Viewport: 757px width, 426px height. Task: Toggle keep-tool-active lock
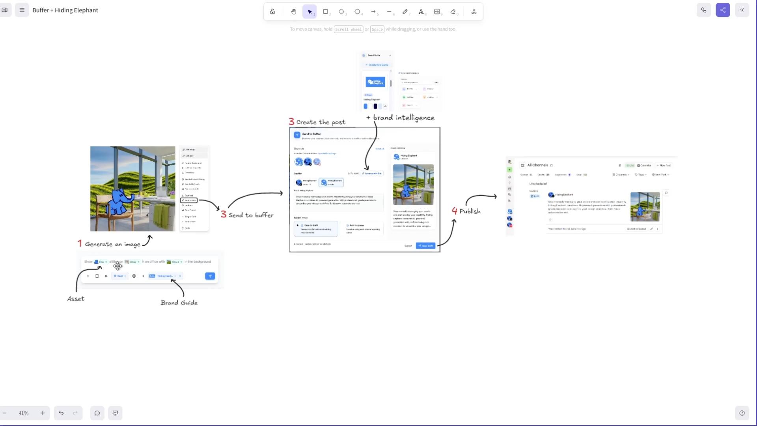pos(272,12)
